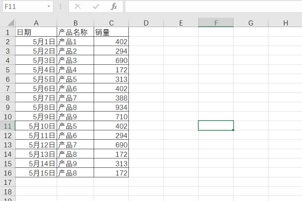
Task: Click the cell 产品4
Action: [x=75, y=70]
